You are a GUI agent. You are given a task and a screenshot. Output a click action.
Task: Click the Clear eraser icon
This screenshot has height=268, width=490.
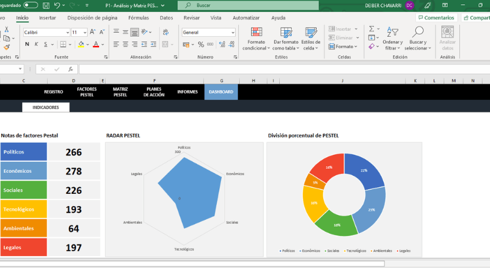click(371, 46)
